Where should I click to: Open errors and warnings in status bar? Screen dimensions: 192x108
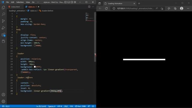(6, 106)
